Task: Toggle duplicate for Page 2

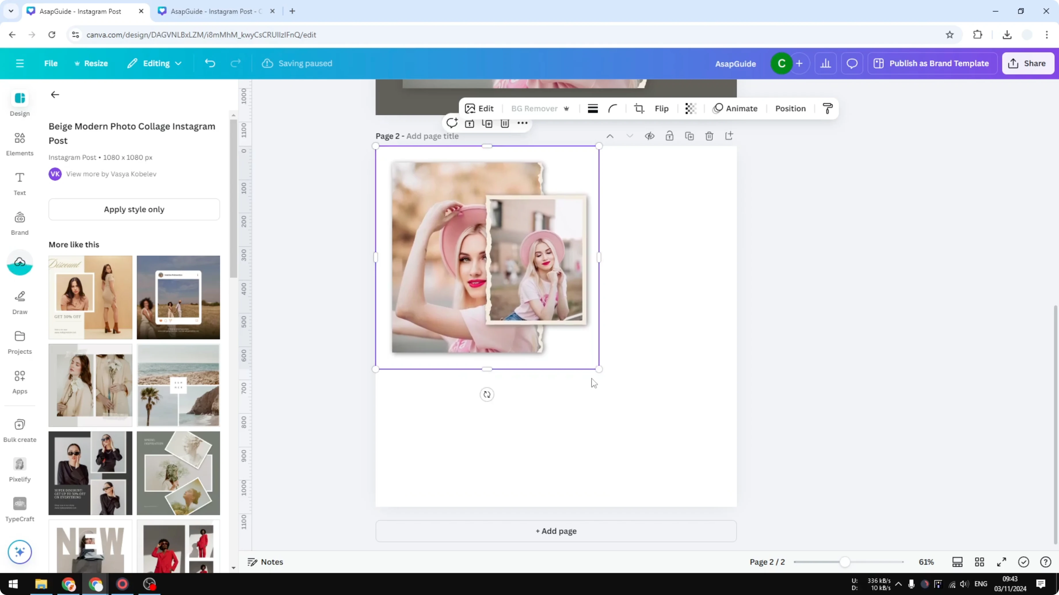Action: pos(690,136)
